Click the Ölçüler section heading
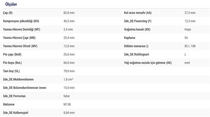Screen dimensions: 210x117 (x=11, y=4)
